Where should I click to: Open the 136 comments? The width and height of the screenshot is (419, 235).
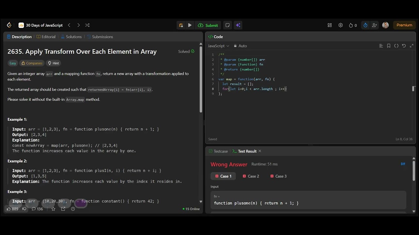click(x=37, y=209)
